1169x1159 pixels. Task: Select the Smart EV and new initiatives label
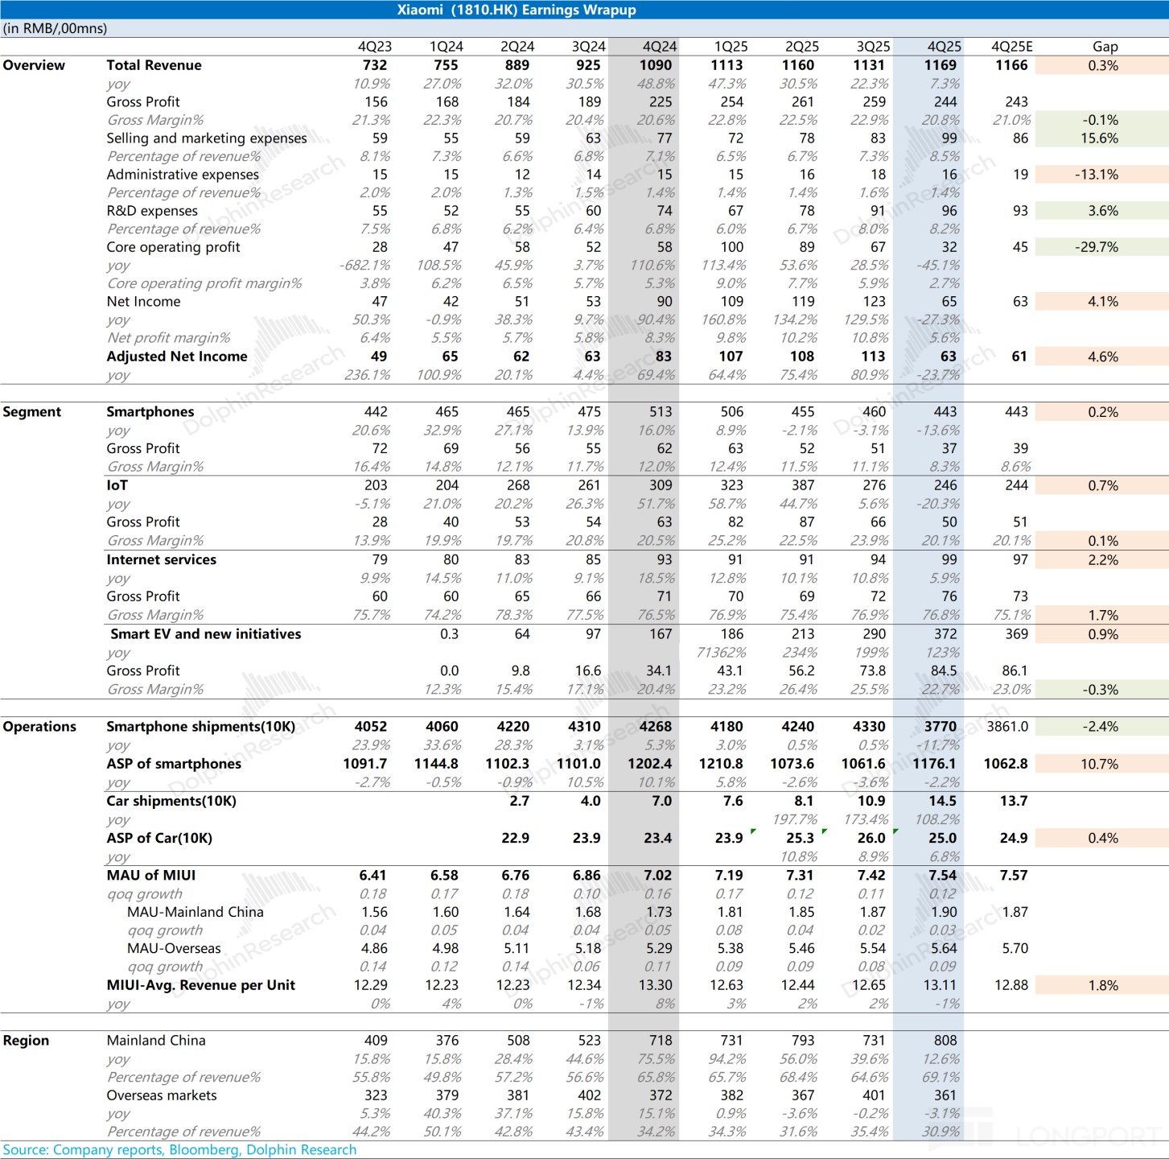click(205, 634)
